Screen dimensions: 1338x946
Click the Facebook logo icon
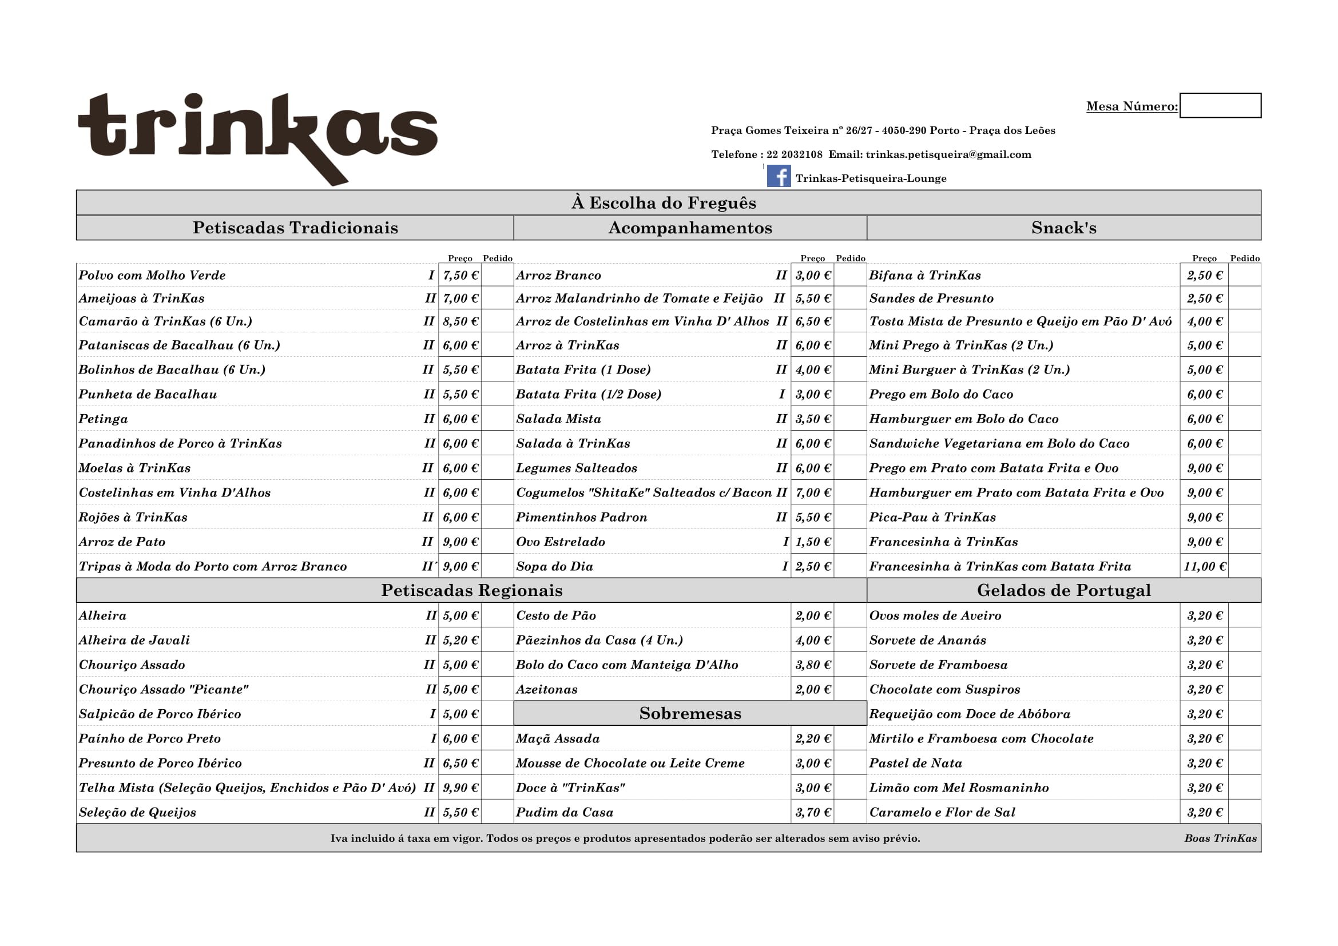tap(779, 176)
